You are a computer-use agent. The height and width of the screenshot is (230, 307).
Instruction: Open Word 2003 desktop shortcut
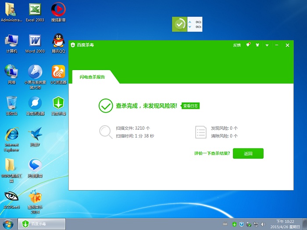35,43
